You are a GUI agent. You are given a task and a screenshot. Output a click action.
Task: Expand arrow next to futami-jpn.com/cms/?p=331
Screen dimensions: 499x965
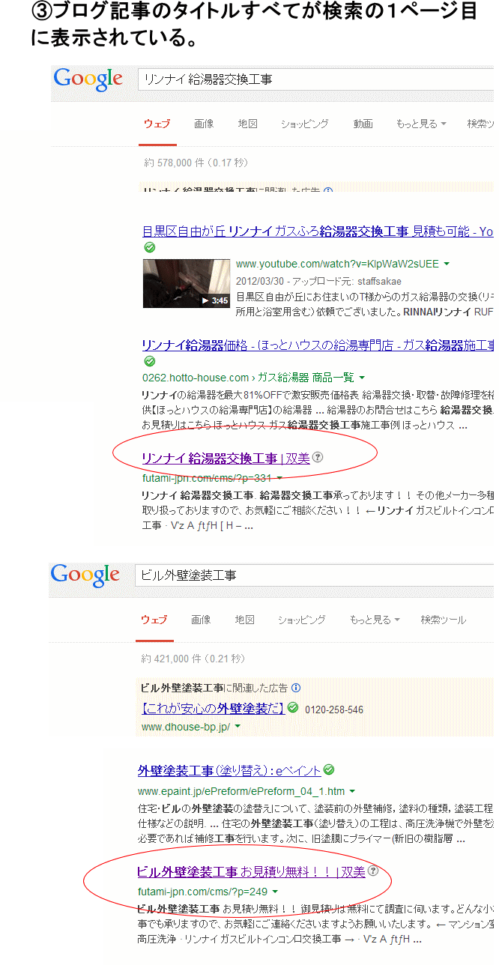[279, 478]
